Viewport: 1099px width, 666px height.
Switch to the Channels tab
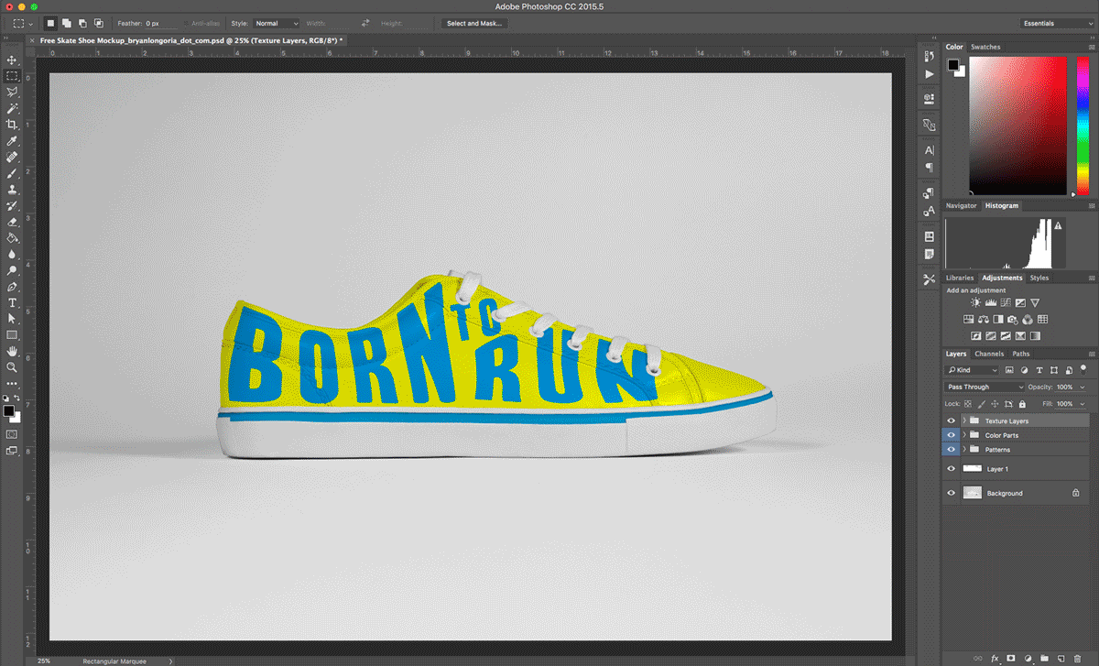pyautogui.click(x=989, y=354)
